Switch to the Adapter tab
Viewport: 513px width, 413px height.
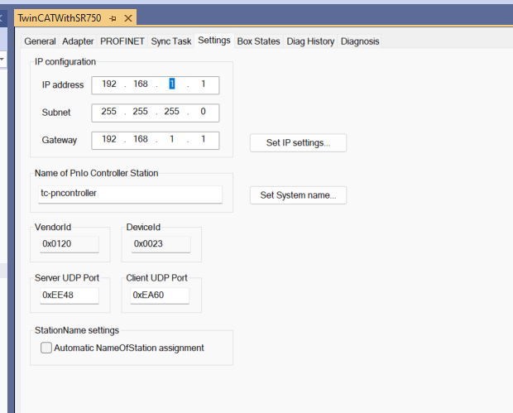(x=78, y=41)
